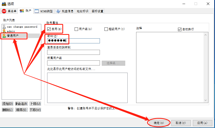
Task: Move account up with 上移(U)
Action: point(35,104)
